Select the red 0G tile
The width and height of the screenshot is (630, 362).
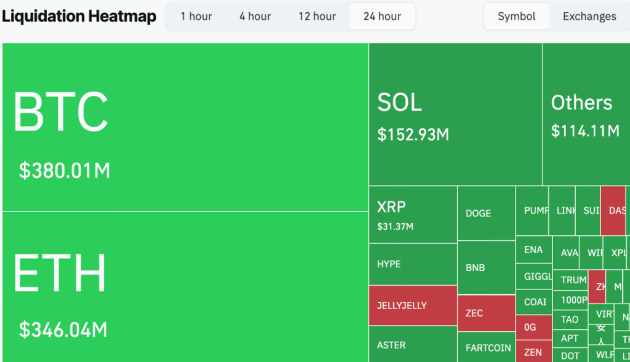coord(533,328)
